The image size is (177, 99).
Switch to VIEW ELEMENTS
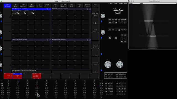tap(23, 5)
